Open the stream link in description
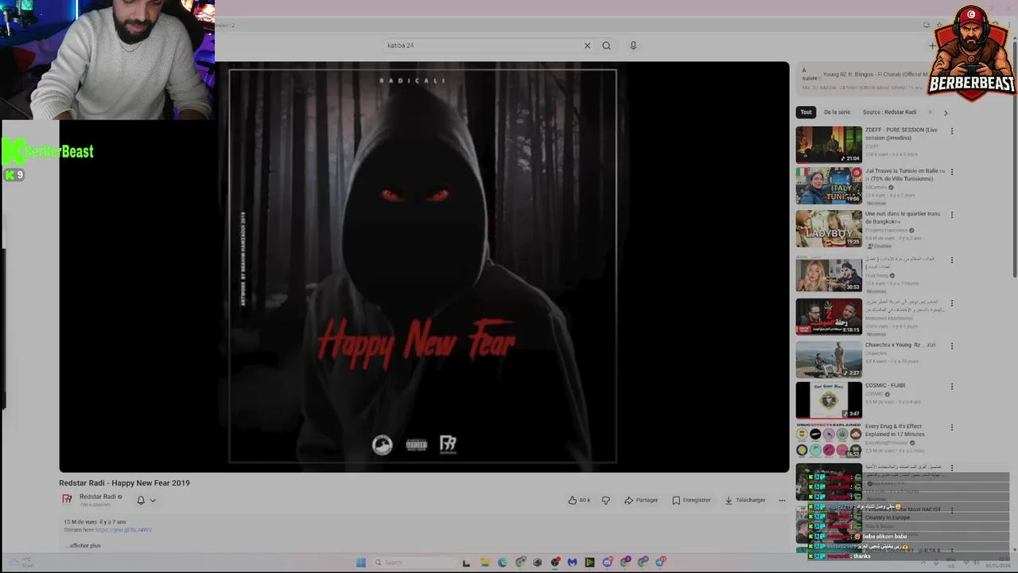 coord(123,529)
